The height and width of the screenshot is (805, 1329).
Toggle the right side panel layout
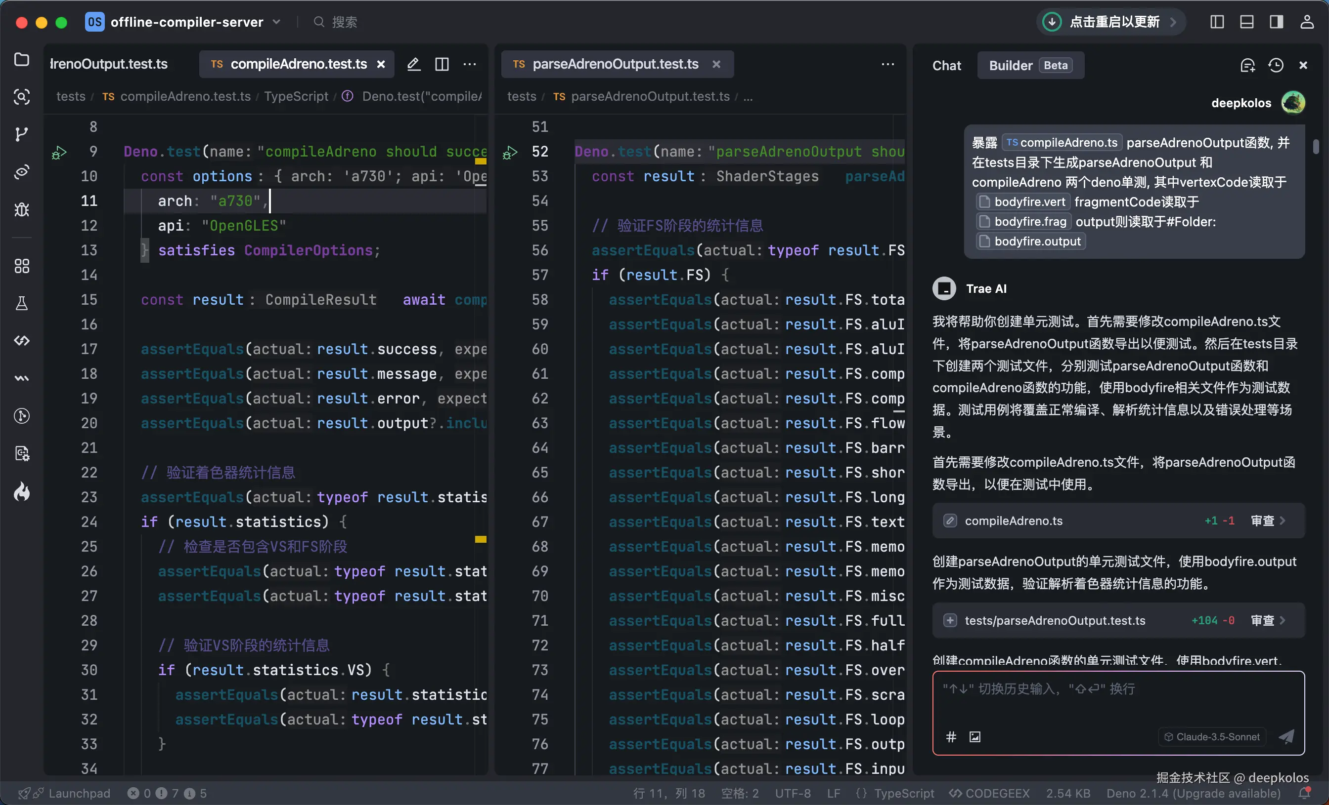(1276, 22)
